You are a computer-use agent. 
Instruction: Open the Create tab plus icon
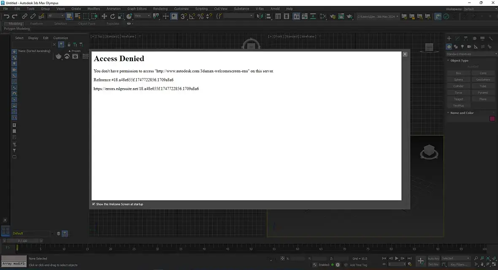[449, 38]
